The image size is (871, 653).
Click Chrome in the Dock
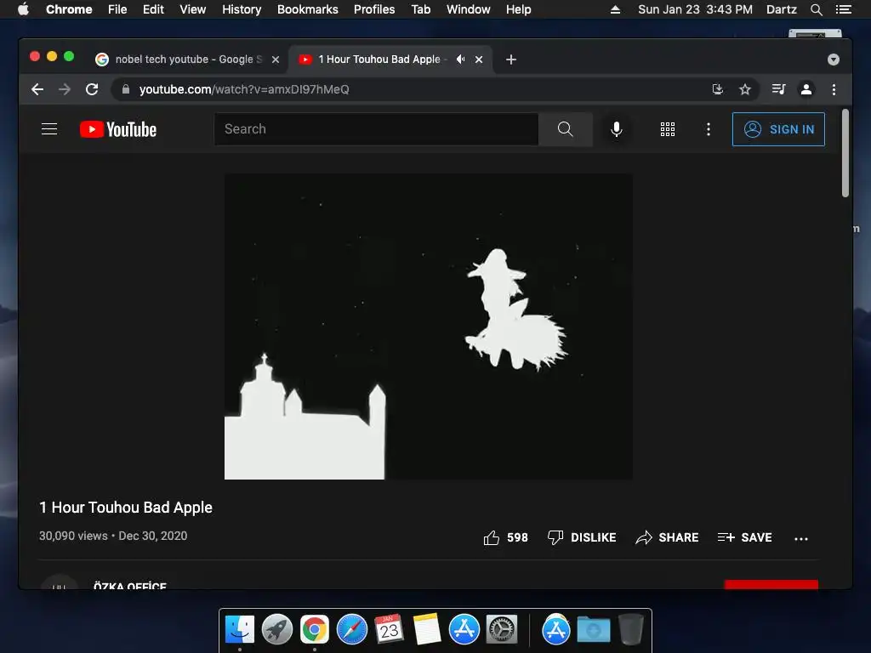(x=315, y=630)
